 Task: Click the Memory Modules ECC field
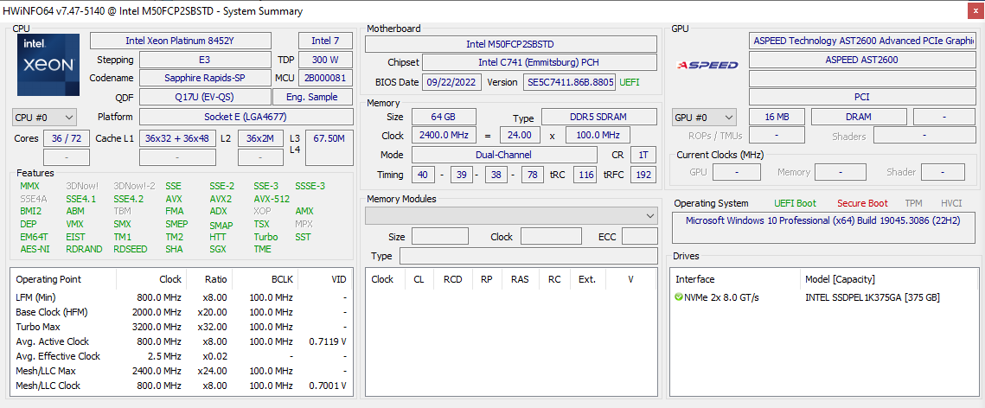(639, 237)
